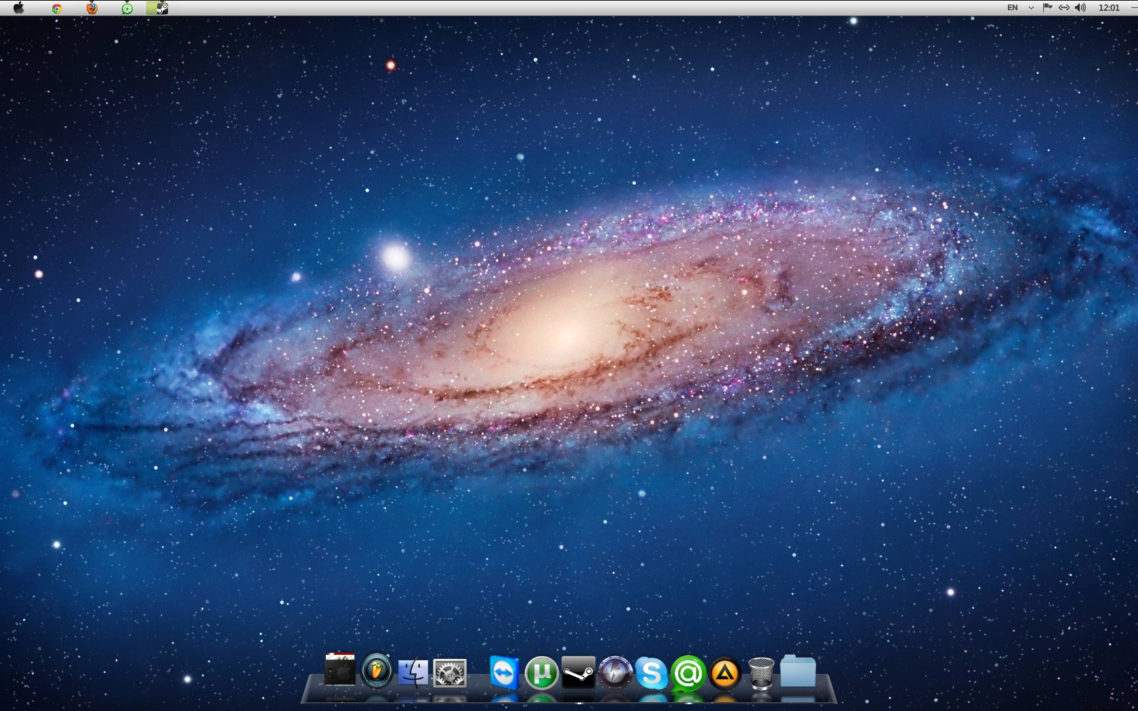Screen dimensions: 1138x711
Task: Open Steam from the dock
Action: tap(578, 673)
